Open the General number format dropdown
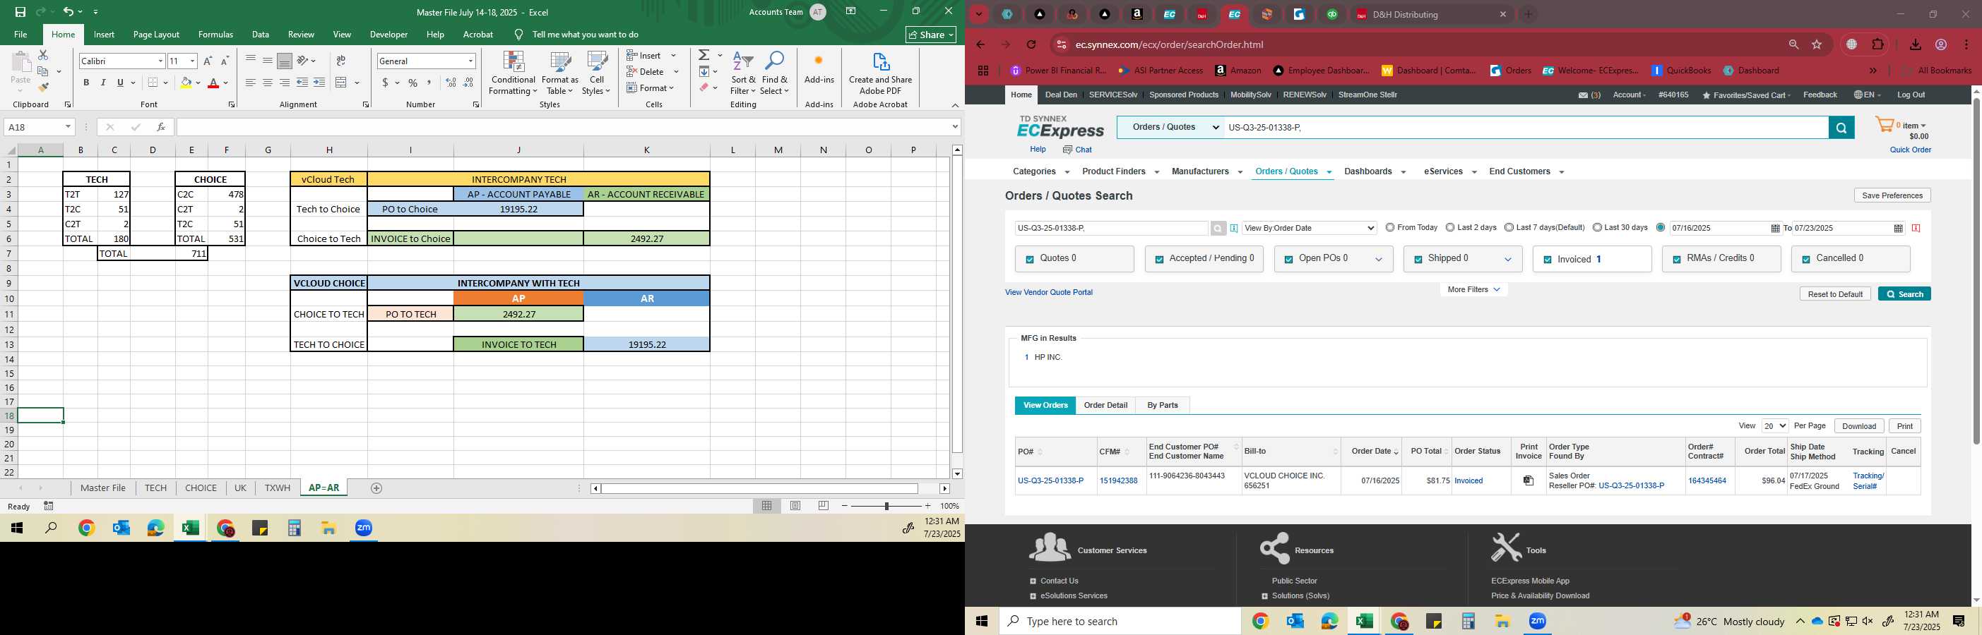 tap(470, 61)
